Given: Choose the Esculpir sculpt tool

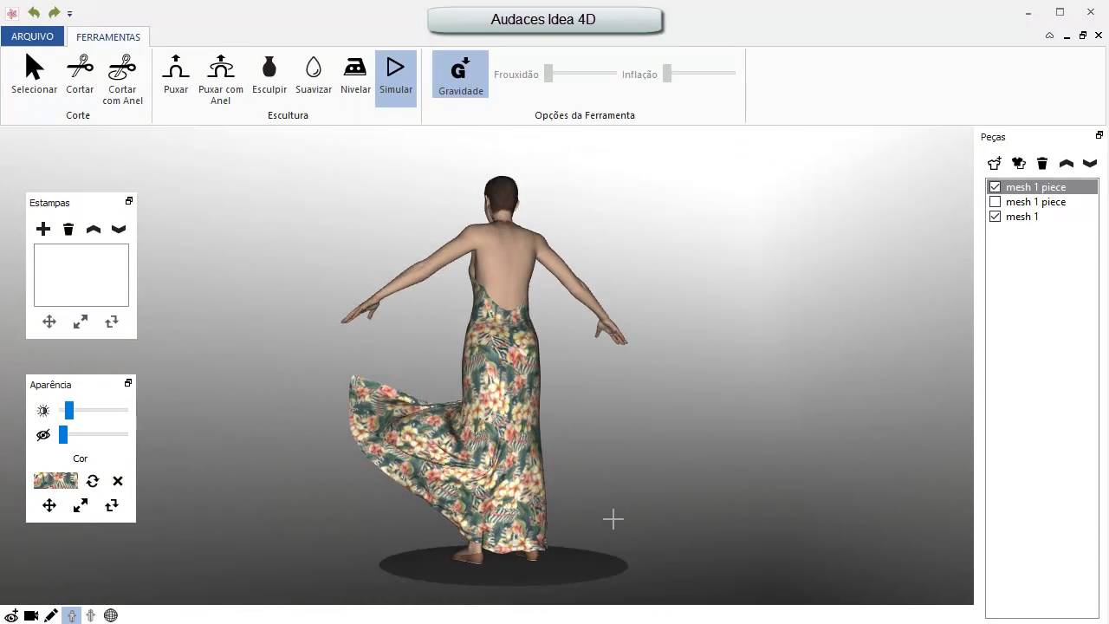Looking at the screenshot, I should pos(269,75).
